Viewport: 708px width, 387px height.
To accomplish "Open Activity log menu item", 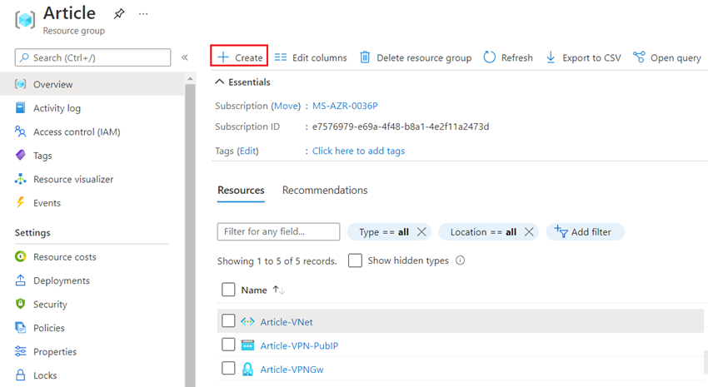I will click(x=57, y=108).
